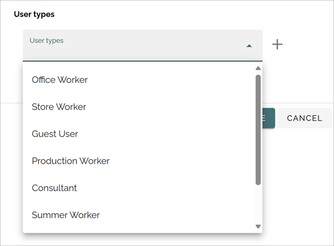Click empty space right of Office Worker
The width and height of the screenshot is (334, 246).
coord(170,80)
